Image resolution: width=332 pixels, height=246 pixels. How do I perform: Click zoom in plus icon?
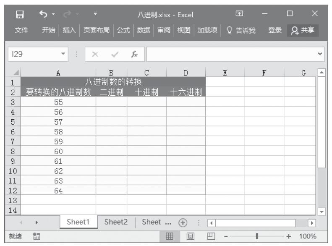point(288,236)
